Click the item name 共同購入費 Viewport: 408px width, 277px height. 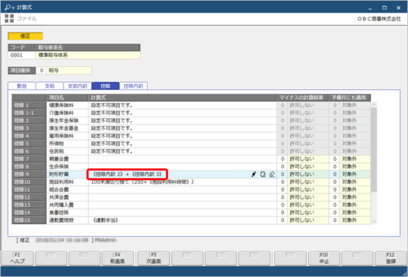click(x=67, y=205)
